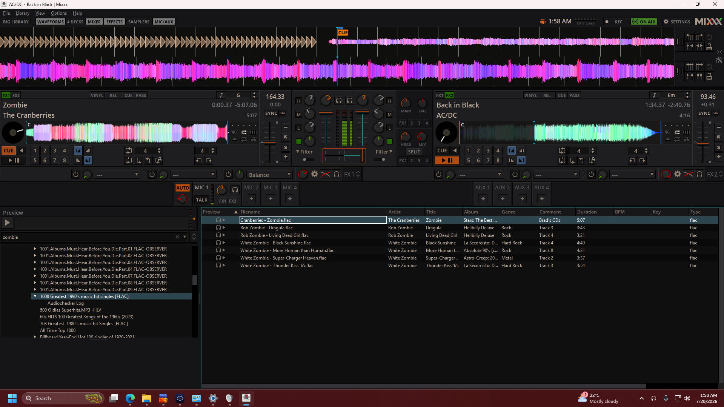Switch to the BIG LIBRARY view
Viewport: 724px width, 407px height.
pos(16,22)
